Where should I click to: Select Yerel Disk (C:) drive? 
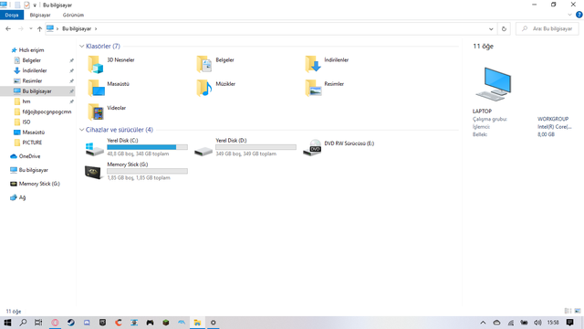[136, 147]
